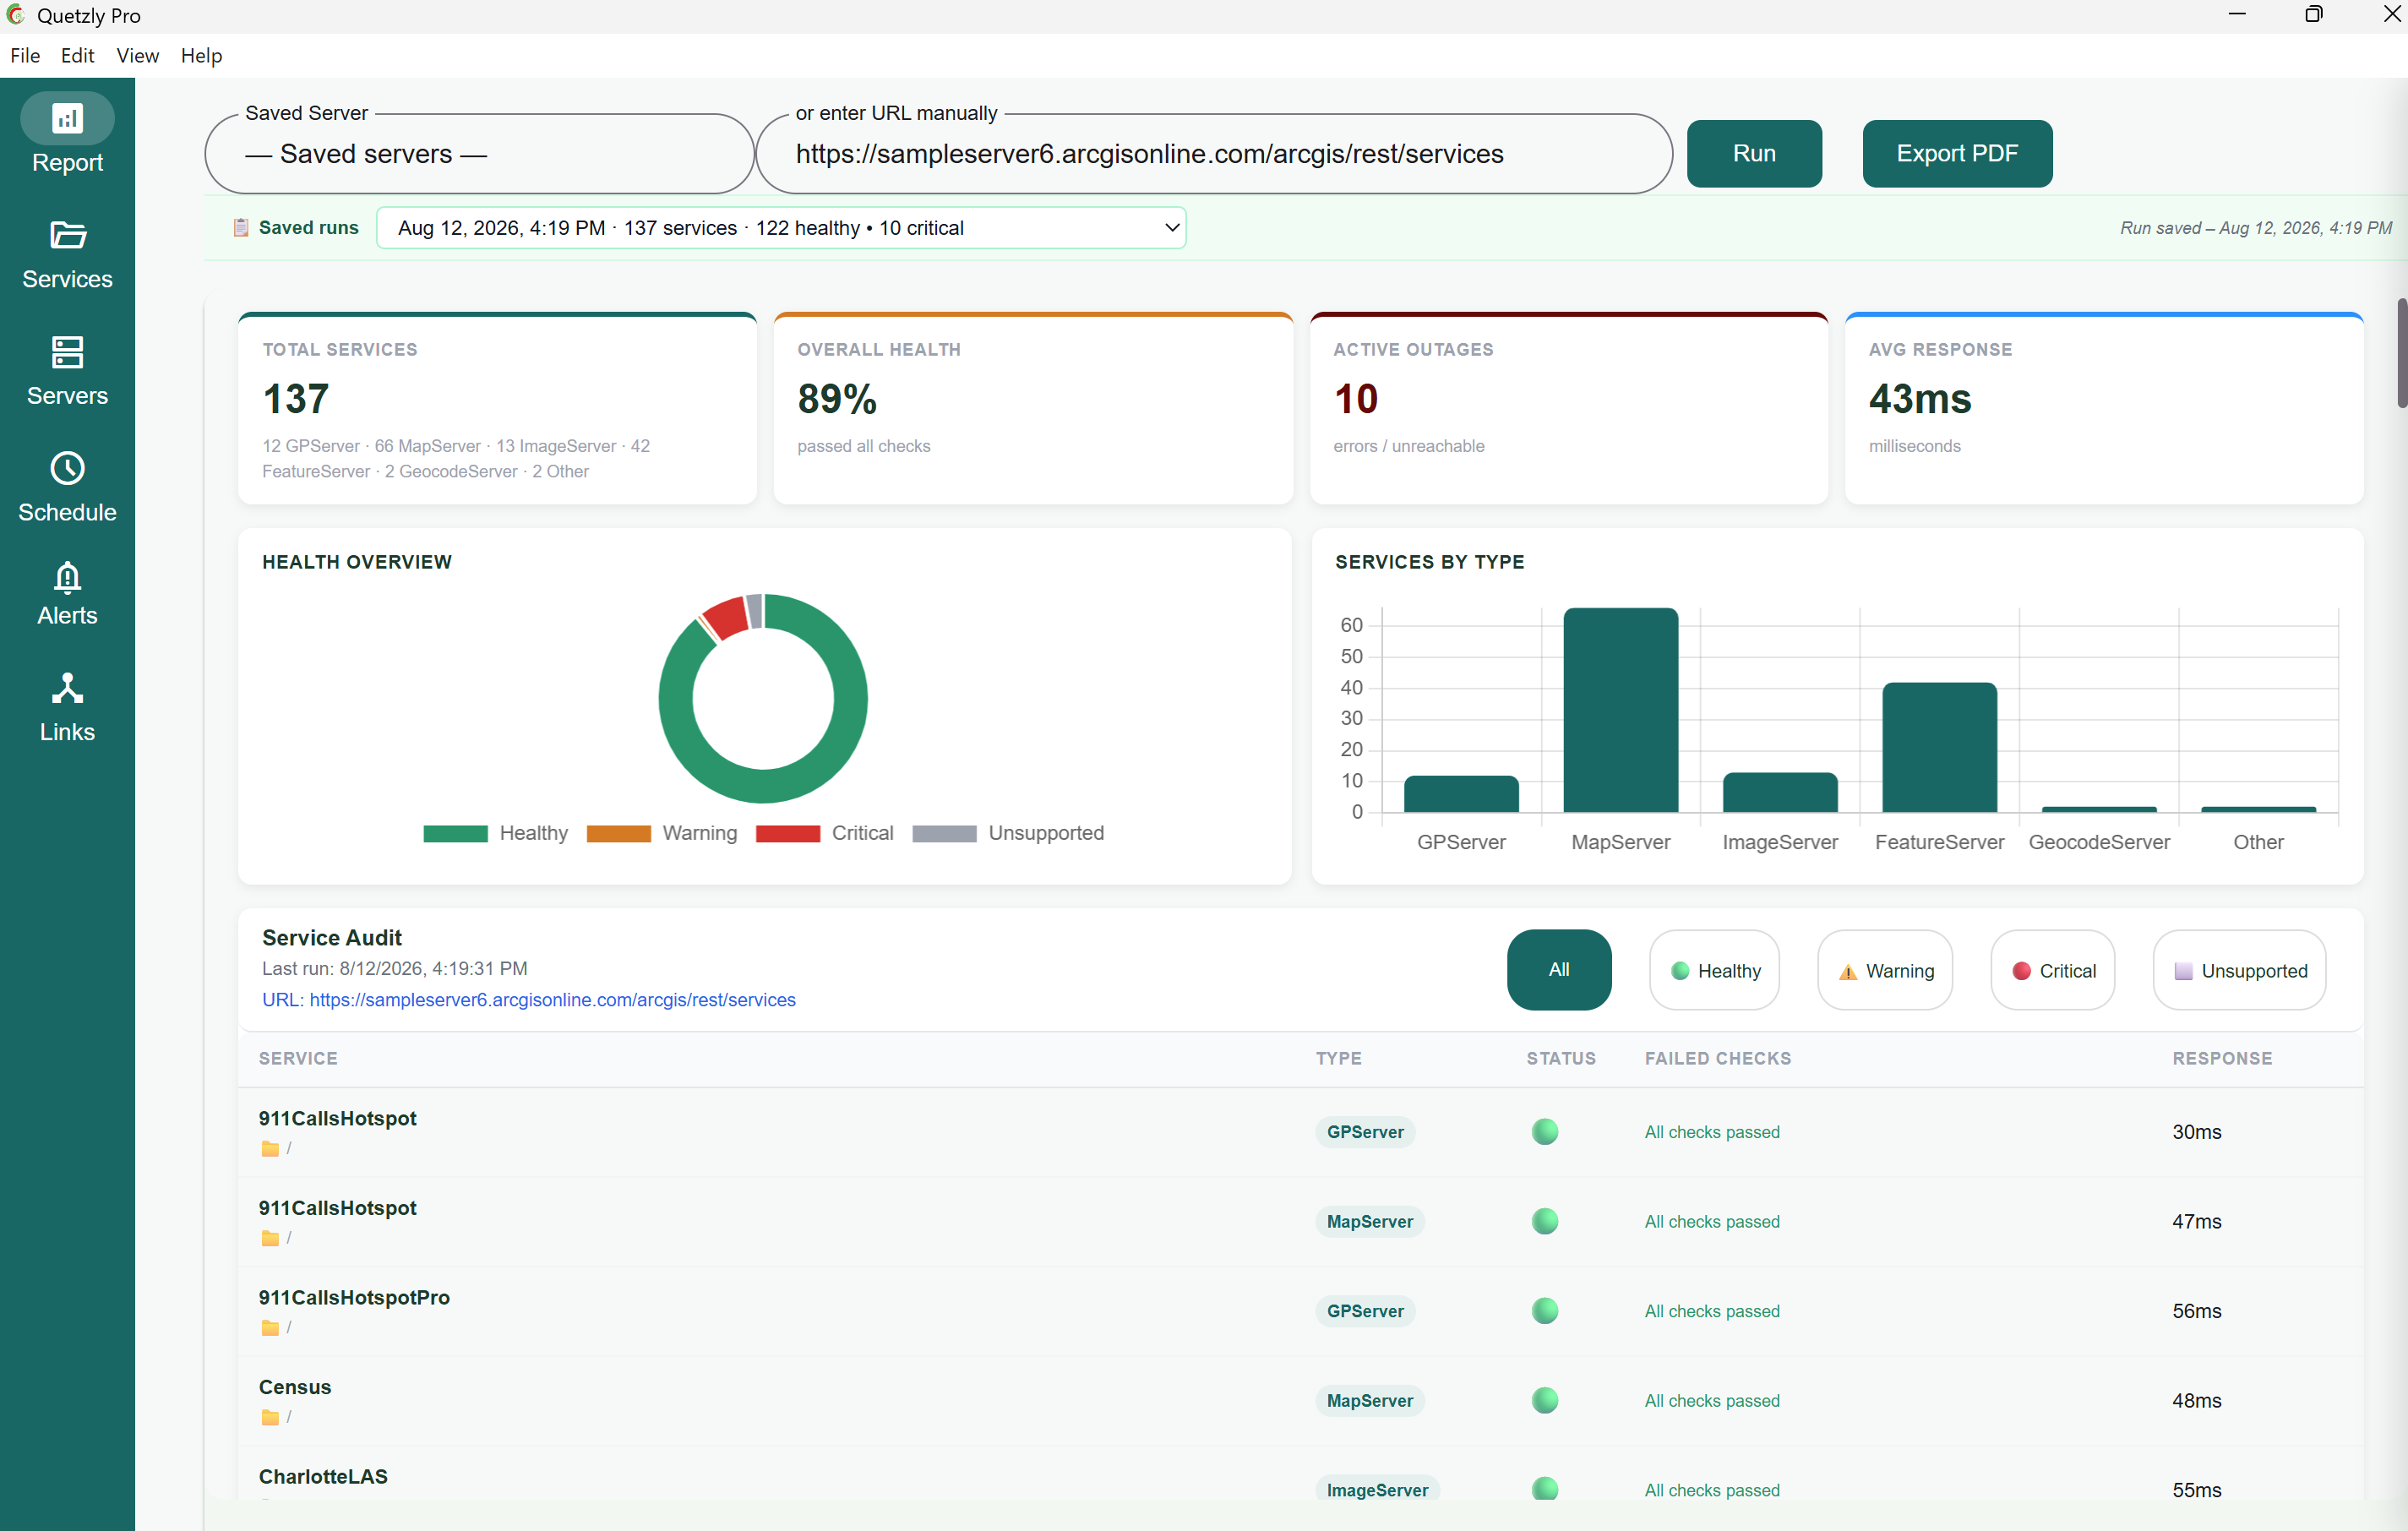2408x1531 pixels.
Task: Open the Schedule clock icon
Action: (x=67, y=468)
